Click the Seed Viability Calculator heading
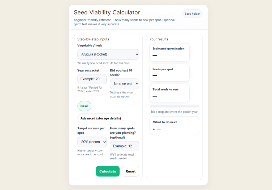The height and width of the screenshot is (190, 272). point(107,12)
